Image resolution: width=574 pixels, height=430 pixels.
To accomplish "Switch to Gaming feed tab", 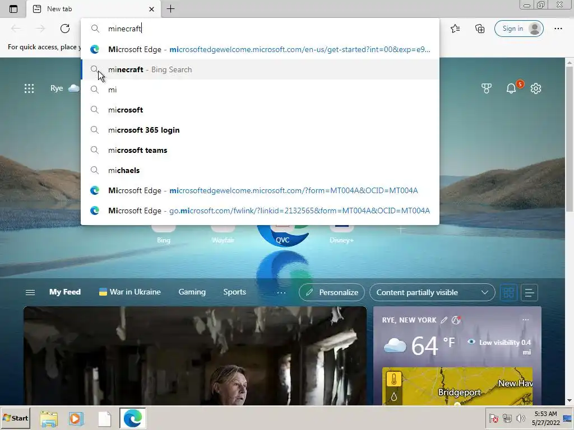I will [192, 292].
